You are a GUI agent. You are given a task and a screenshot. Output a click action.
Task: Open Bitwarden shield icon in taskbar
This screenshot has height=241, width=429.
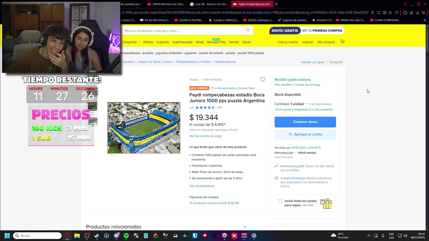pyautogui.click(x=195, y=236)
